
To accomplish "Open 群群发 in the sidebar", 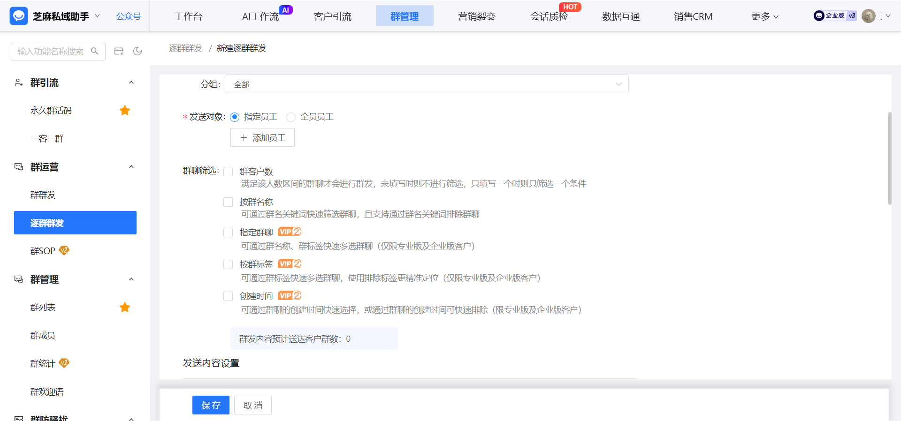I will 43,195.
